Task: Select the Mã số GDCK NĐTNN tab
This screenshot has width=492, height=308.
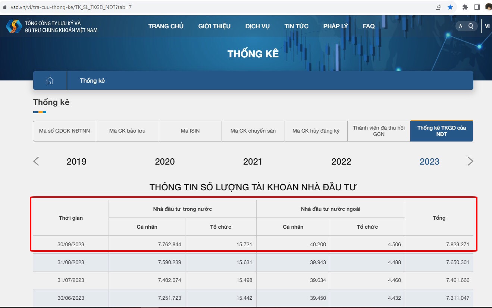Action: (x=65, y=131)
